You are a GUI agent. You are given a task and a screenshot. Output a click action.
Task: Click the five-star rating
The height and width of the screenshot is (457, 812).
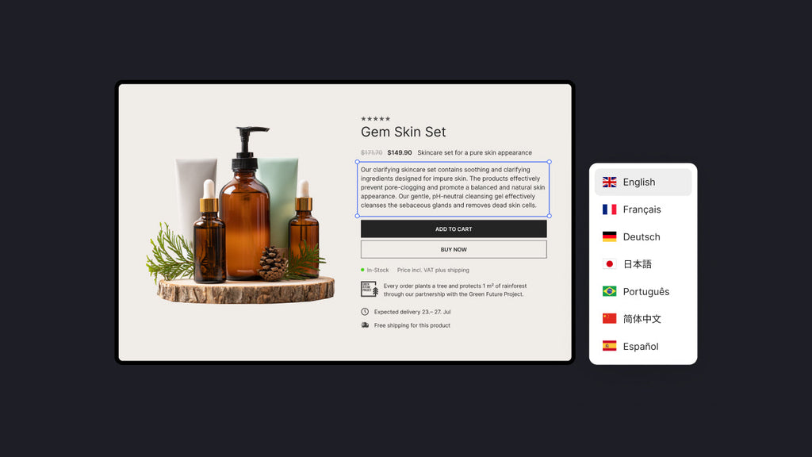pyautogui.click(x=375, y=119)
